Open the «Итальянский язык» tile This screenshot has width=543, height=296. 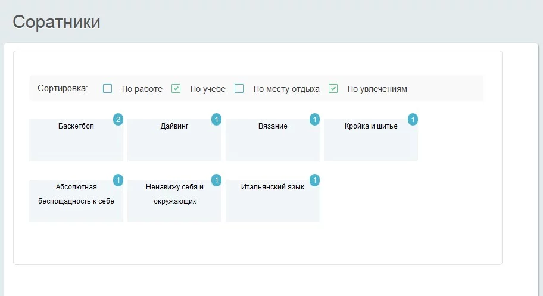coord(273,201)
